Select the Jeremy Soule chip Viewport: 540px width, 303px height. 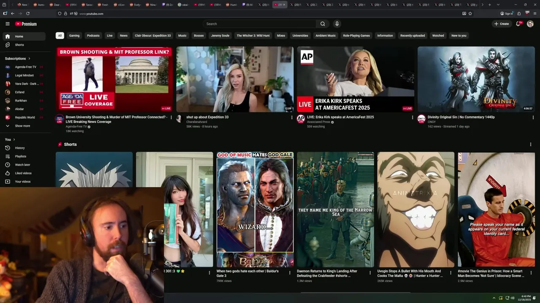point(220,36)
